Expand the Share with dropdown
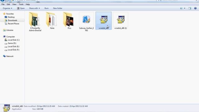 point(35,8)
